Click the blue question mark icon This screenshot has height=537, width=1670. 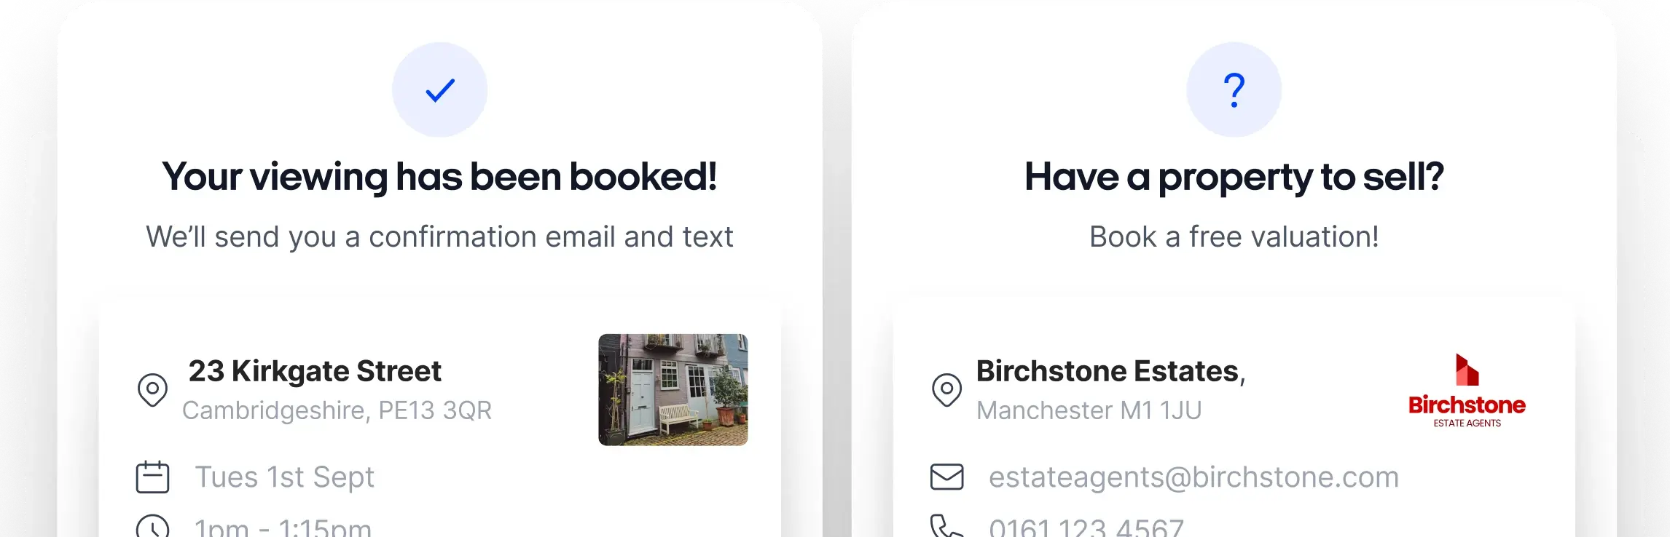(x=1234, y=89)
